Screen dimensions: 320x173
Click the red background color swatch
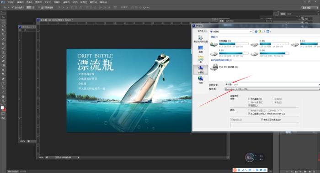coord(4,110)
